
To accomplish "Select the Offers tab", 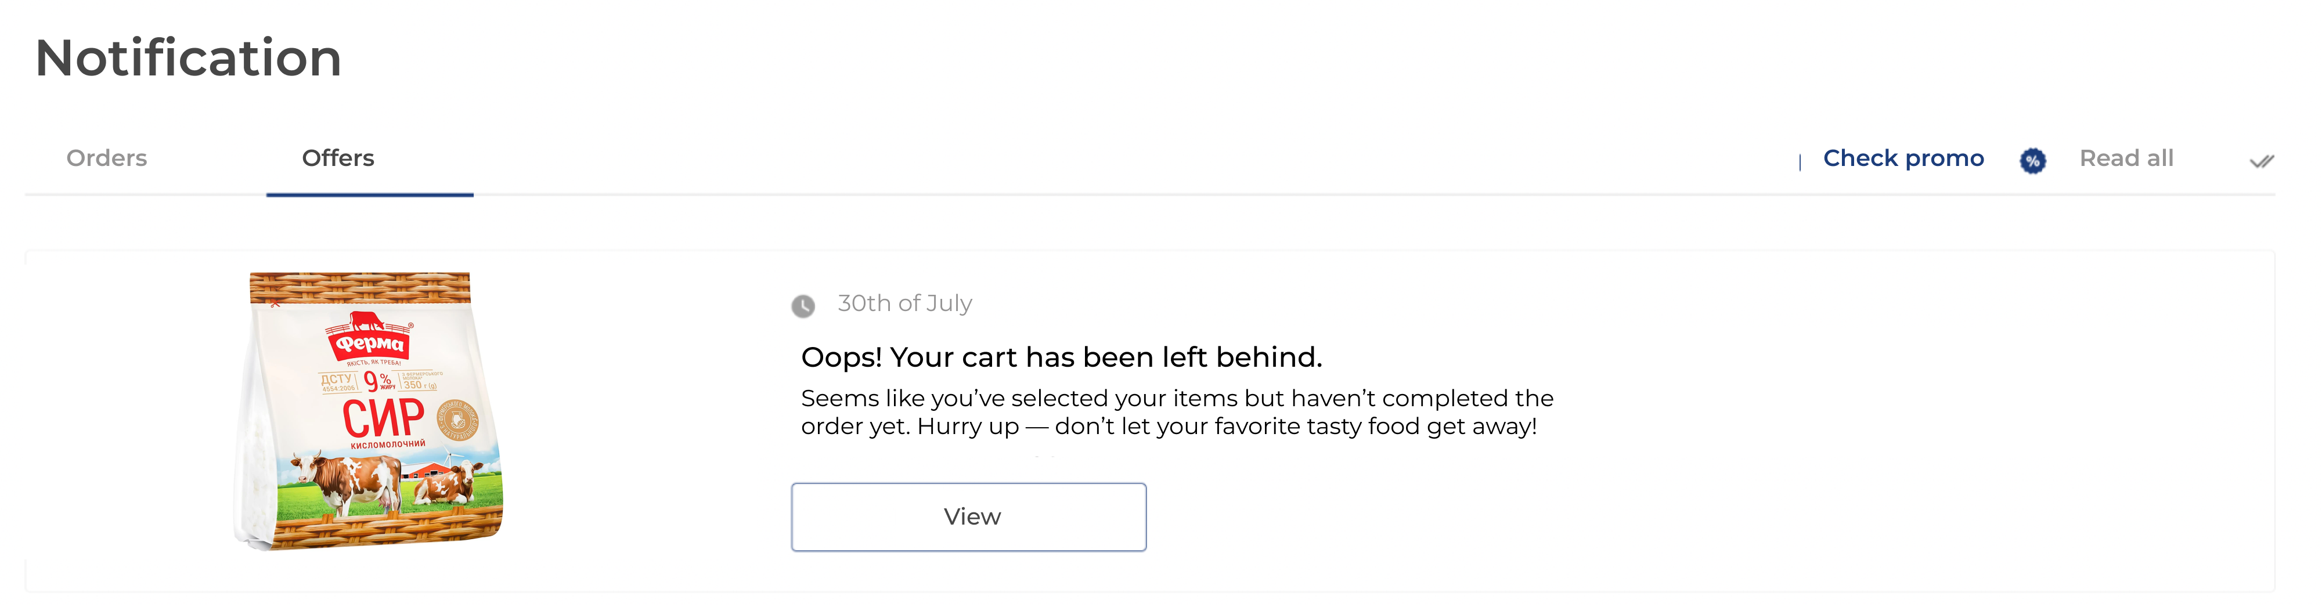I will 338,158.
